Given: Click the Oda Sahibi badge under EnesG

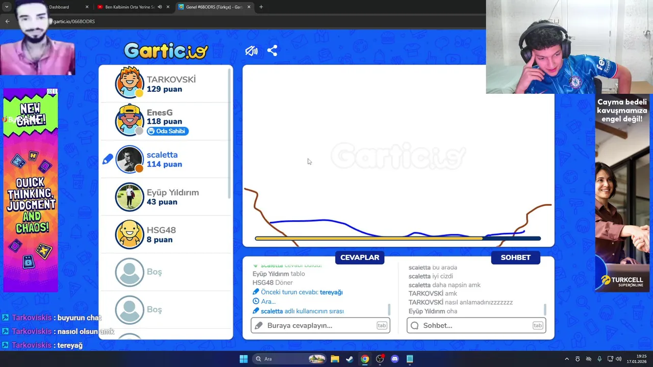Looking at the screenshot, I should pos(167,131).
